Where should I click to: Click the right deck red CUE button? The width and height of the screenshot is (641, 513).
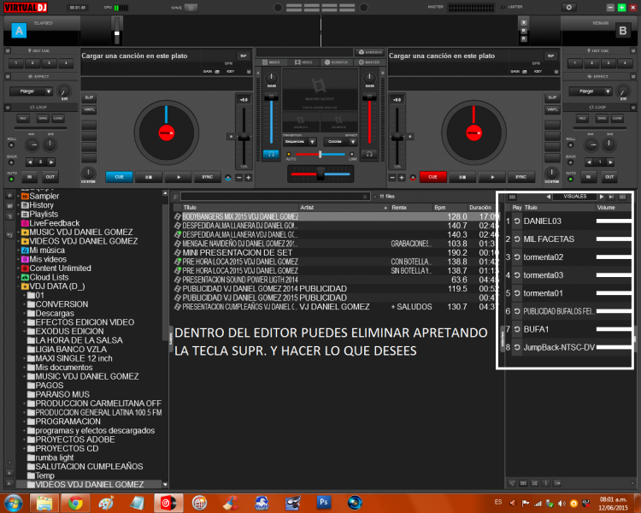[x=432, y=177]
